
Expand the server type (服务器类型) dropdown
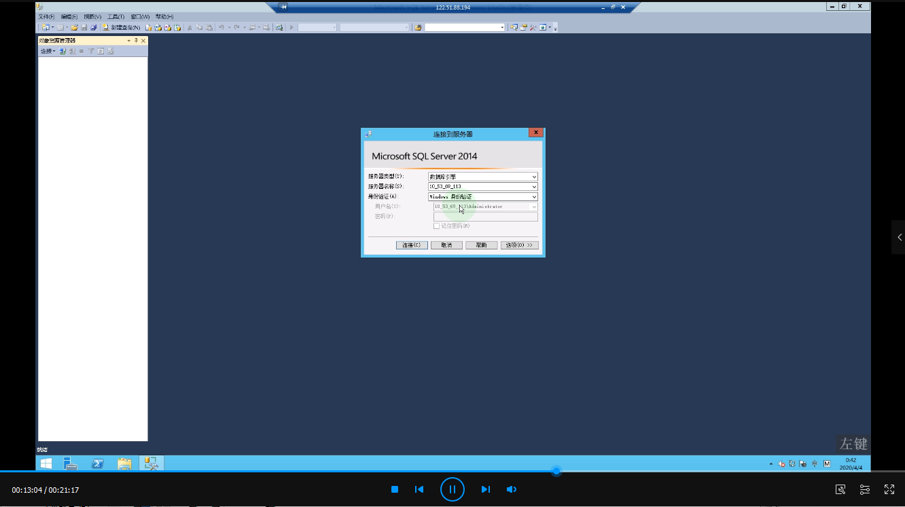tap(534, 177)
